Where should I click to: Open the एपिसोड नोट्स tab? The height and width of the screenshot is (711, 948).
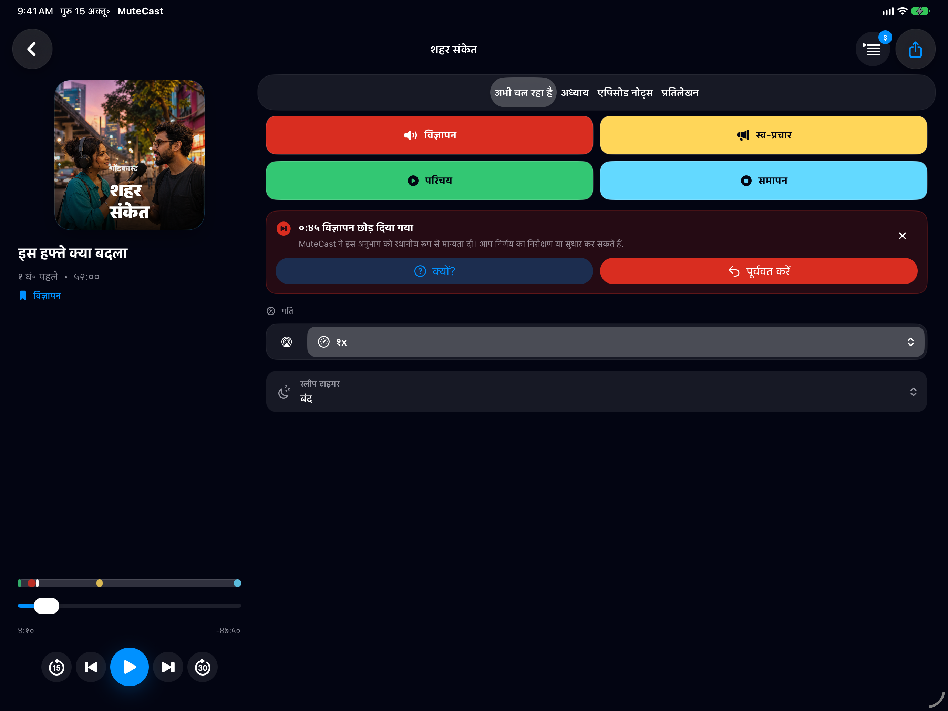click(x=625, y=93)
